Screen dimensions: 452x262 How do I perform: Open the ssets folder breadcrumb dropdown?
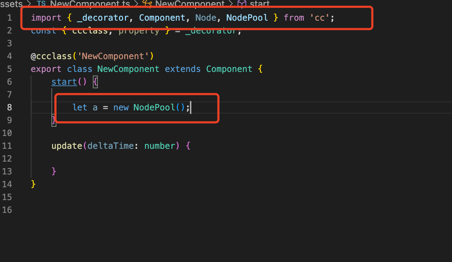(x=11, y=4)
